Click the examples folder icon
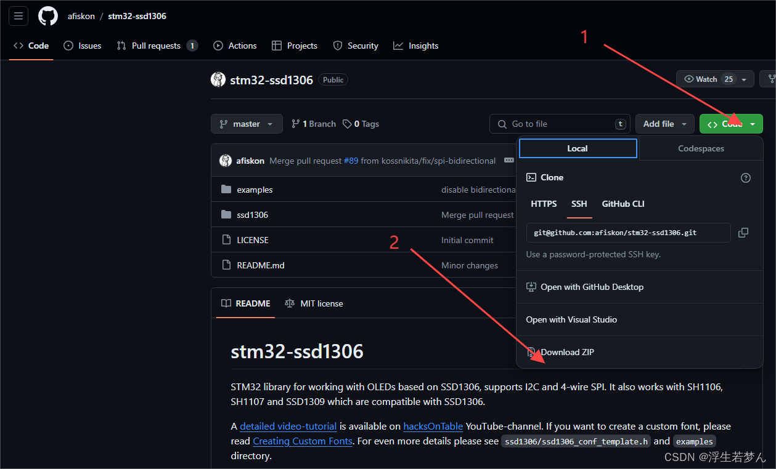Screen dimensions: 776x469 pyautogui.click(x=226, y=190)
